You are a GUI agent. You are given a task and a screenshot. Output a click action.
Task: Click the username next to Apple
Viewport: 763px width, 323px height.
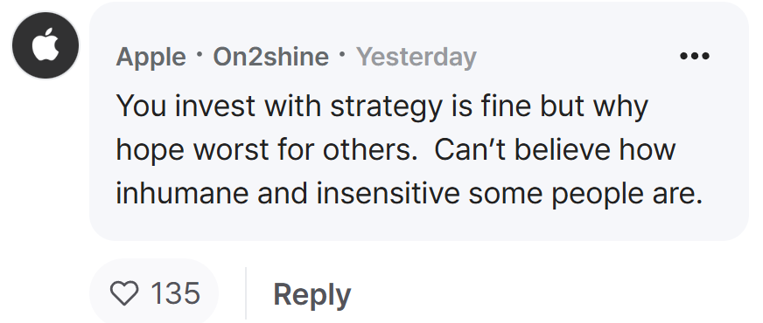click(271, 57)
